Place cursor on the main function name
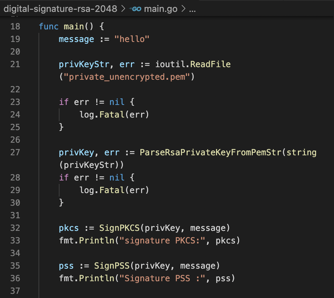This screenshot has height=298, width=334. (74, 27)
